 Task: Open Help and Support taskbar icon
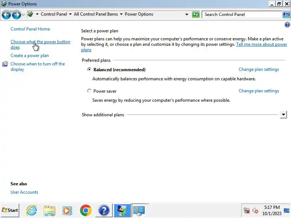[104, 210]
